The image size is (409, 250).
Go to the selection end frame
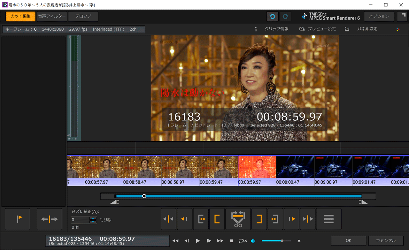(x=275, y=219)
